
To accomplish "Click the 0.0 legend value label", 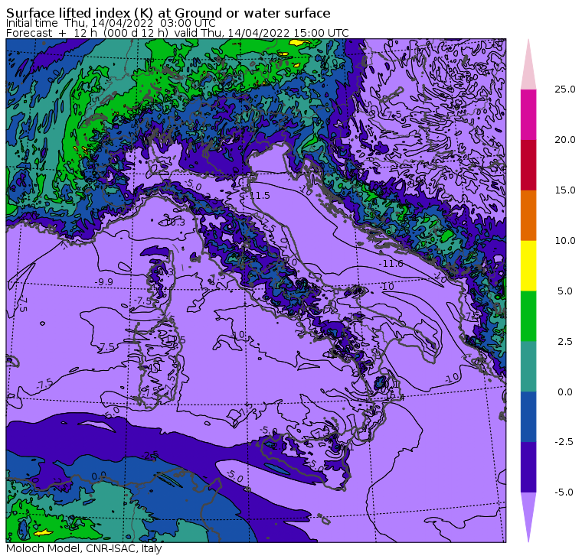I will point(565,392).
